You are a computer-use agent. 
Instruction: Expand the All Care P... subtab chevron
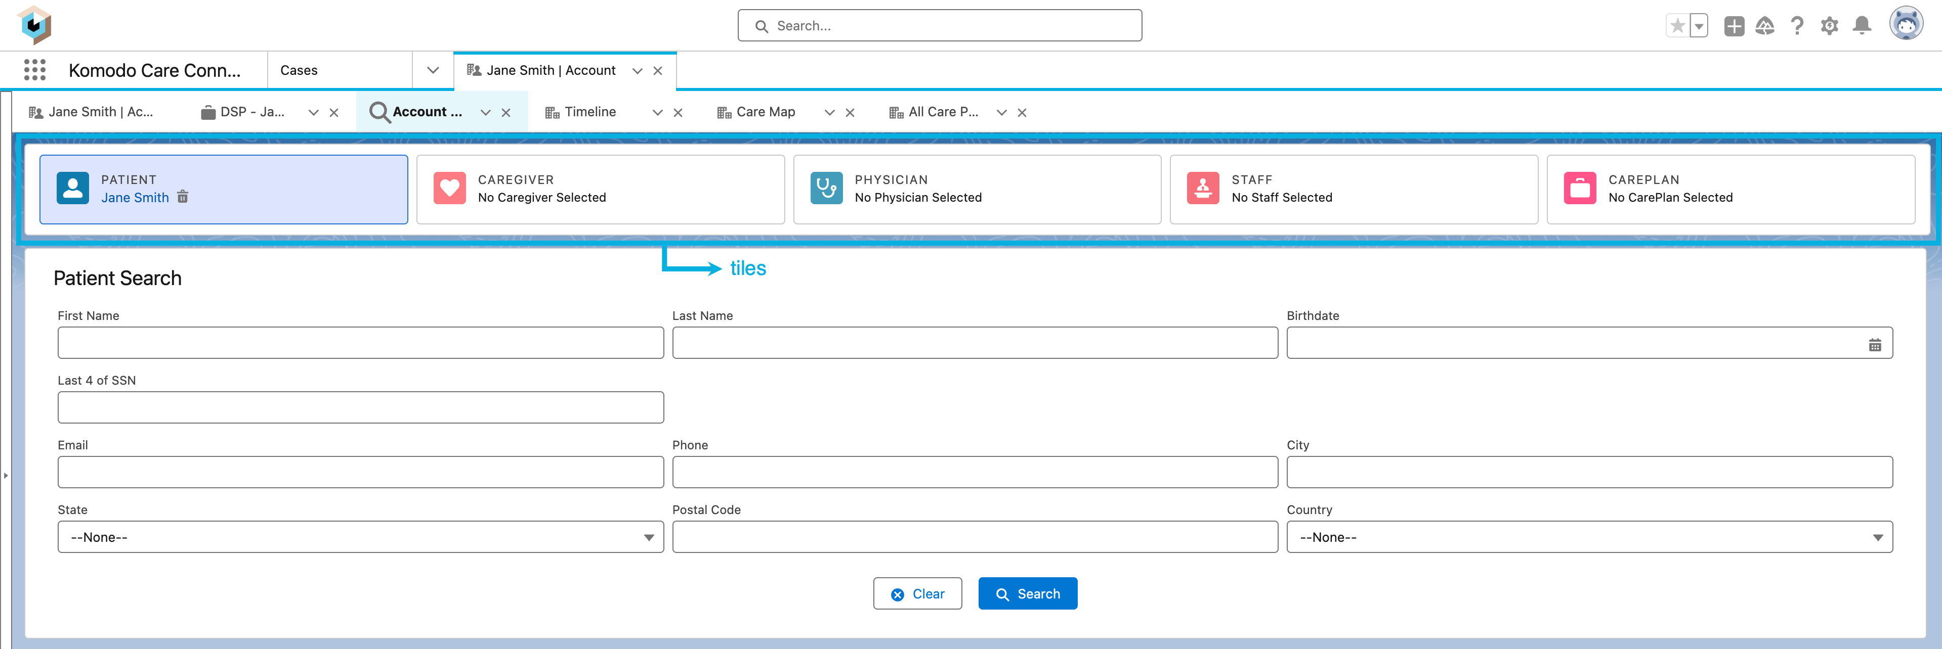click(1001, 112)
